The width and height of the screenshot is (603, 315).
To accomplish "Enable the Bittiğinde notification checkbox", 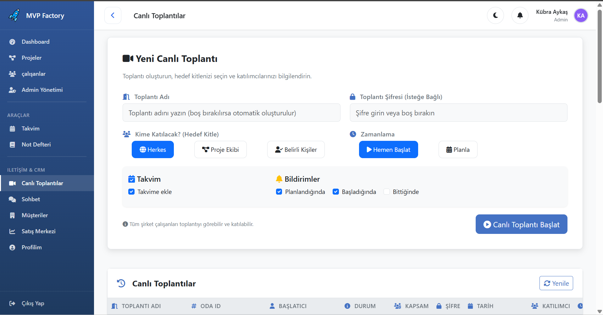I will pos(387,191).
